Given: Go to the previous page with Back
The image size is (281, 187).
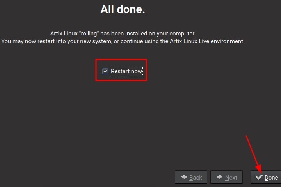Looking at the screenshot, I should (191, 177).
